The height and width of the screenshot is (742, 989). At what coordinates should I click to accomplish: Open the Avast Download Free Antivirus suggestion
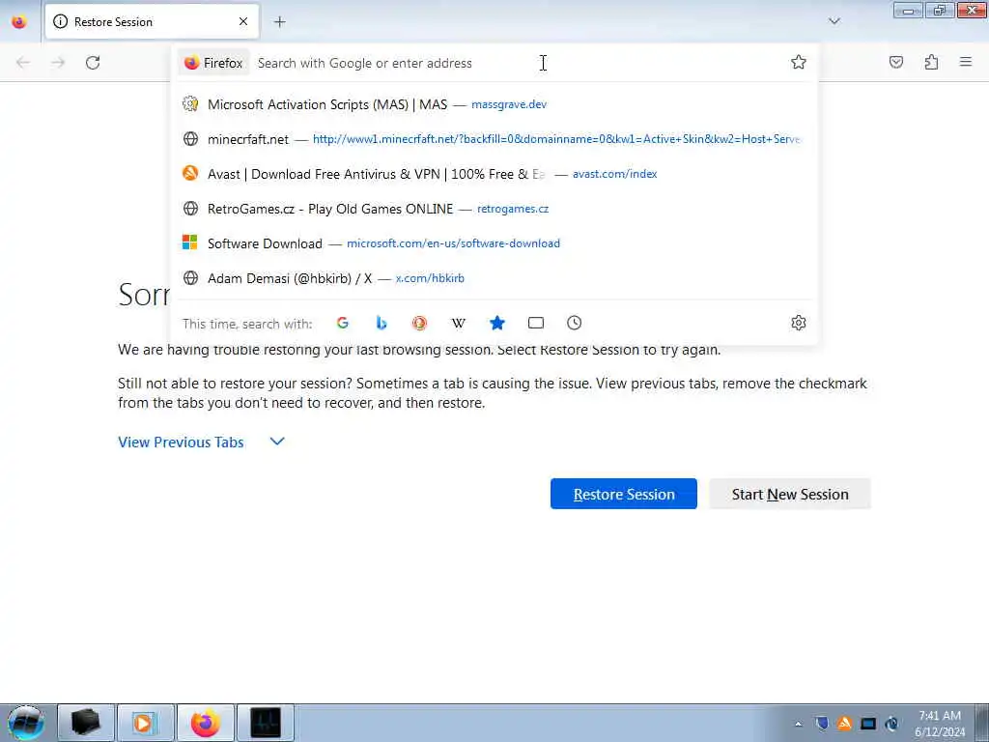coord(494,174)
